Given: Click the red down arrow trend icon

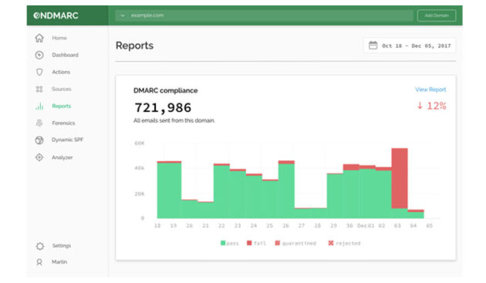Looking at the screenshot, I should (x=420, y=106).
